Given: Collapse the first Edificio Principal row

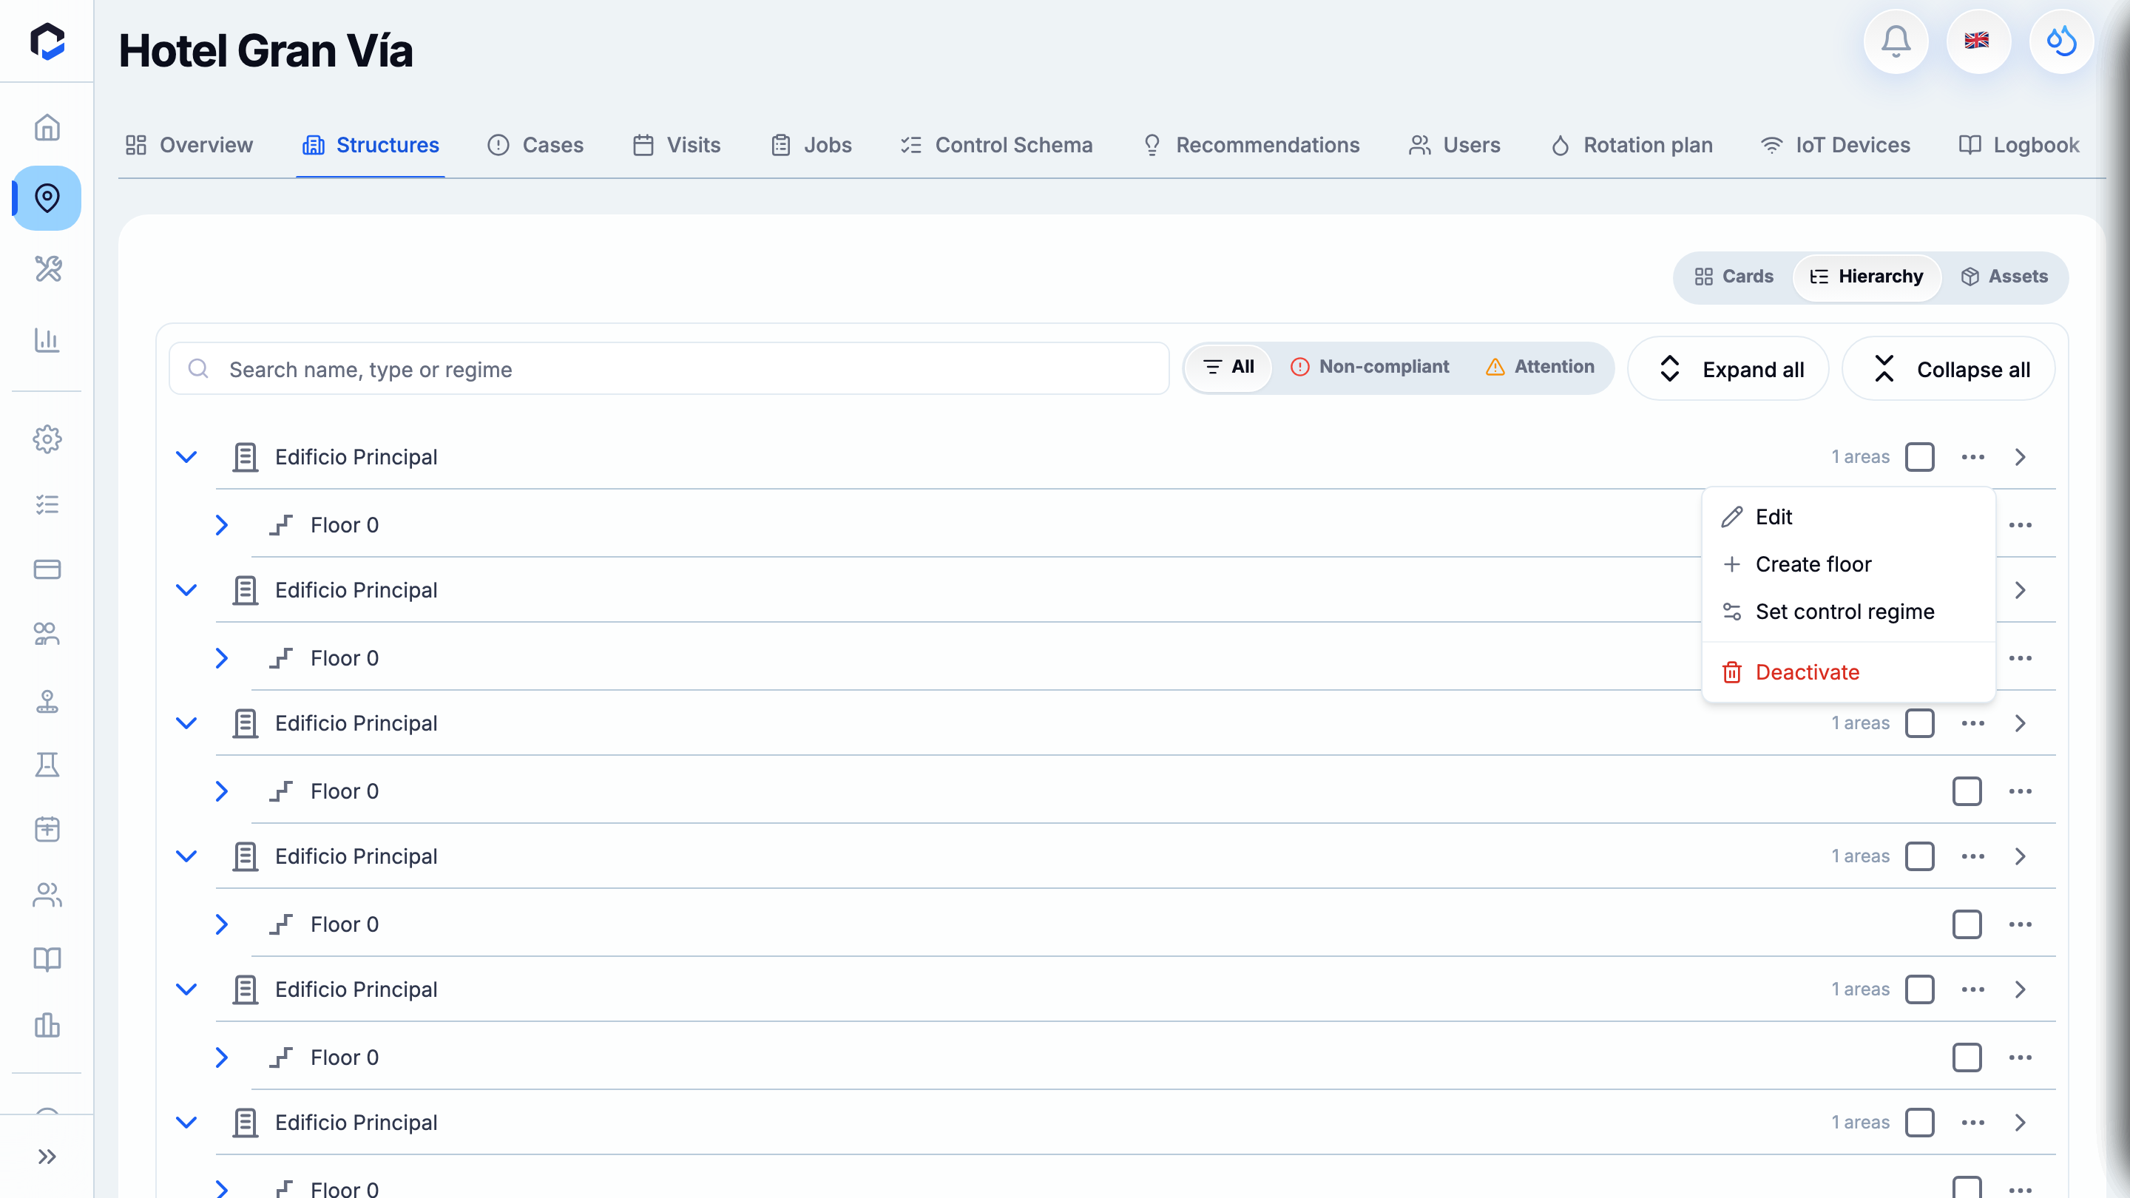Looking at the screenshot, I should click(x=187, y=457).
